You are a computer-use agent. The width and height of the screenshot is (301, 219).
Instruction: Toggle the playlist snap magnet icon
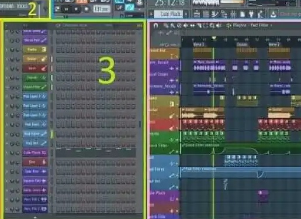tap(155, 25)
